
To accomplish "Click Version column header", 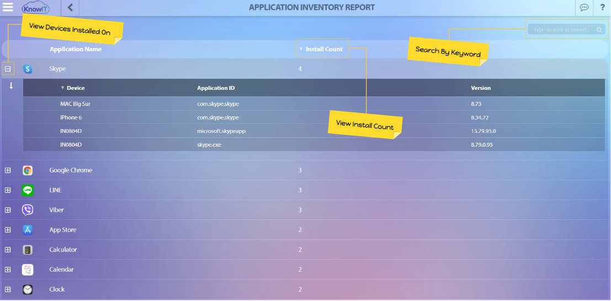I will pos(481,88).
